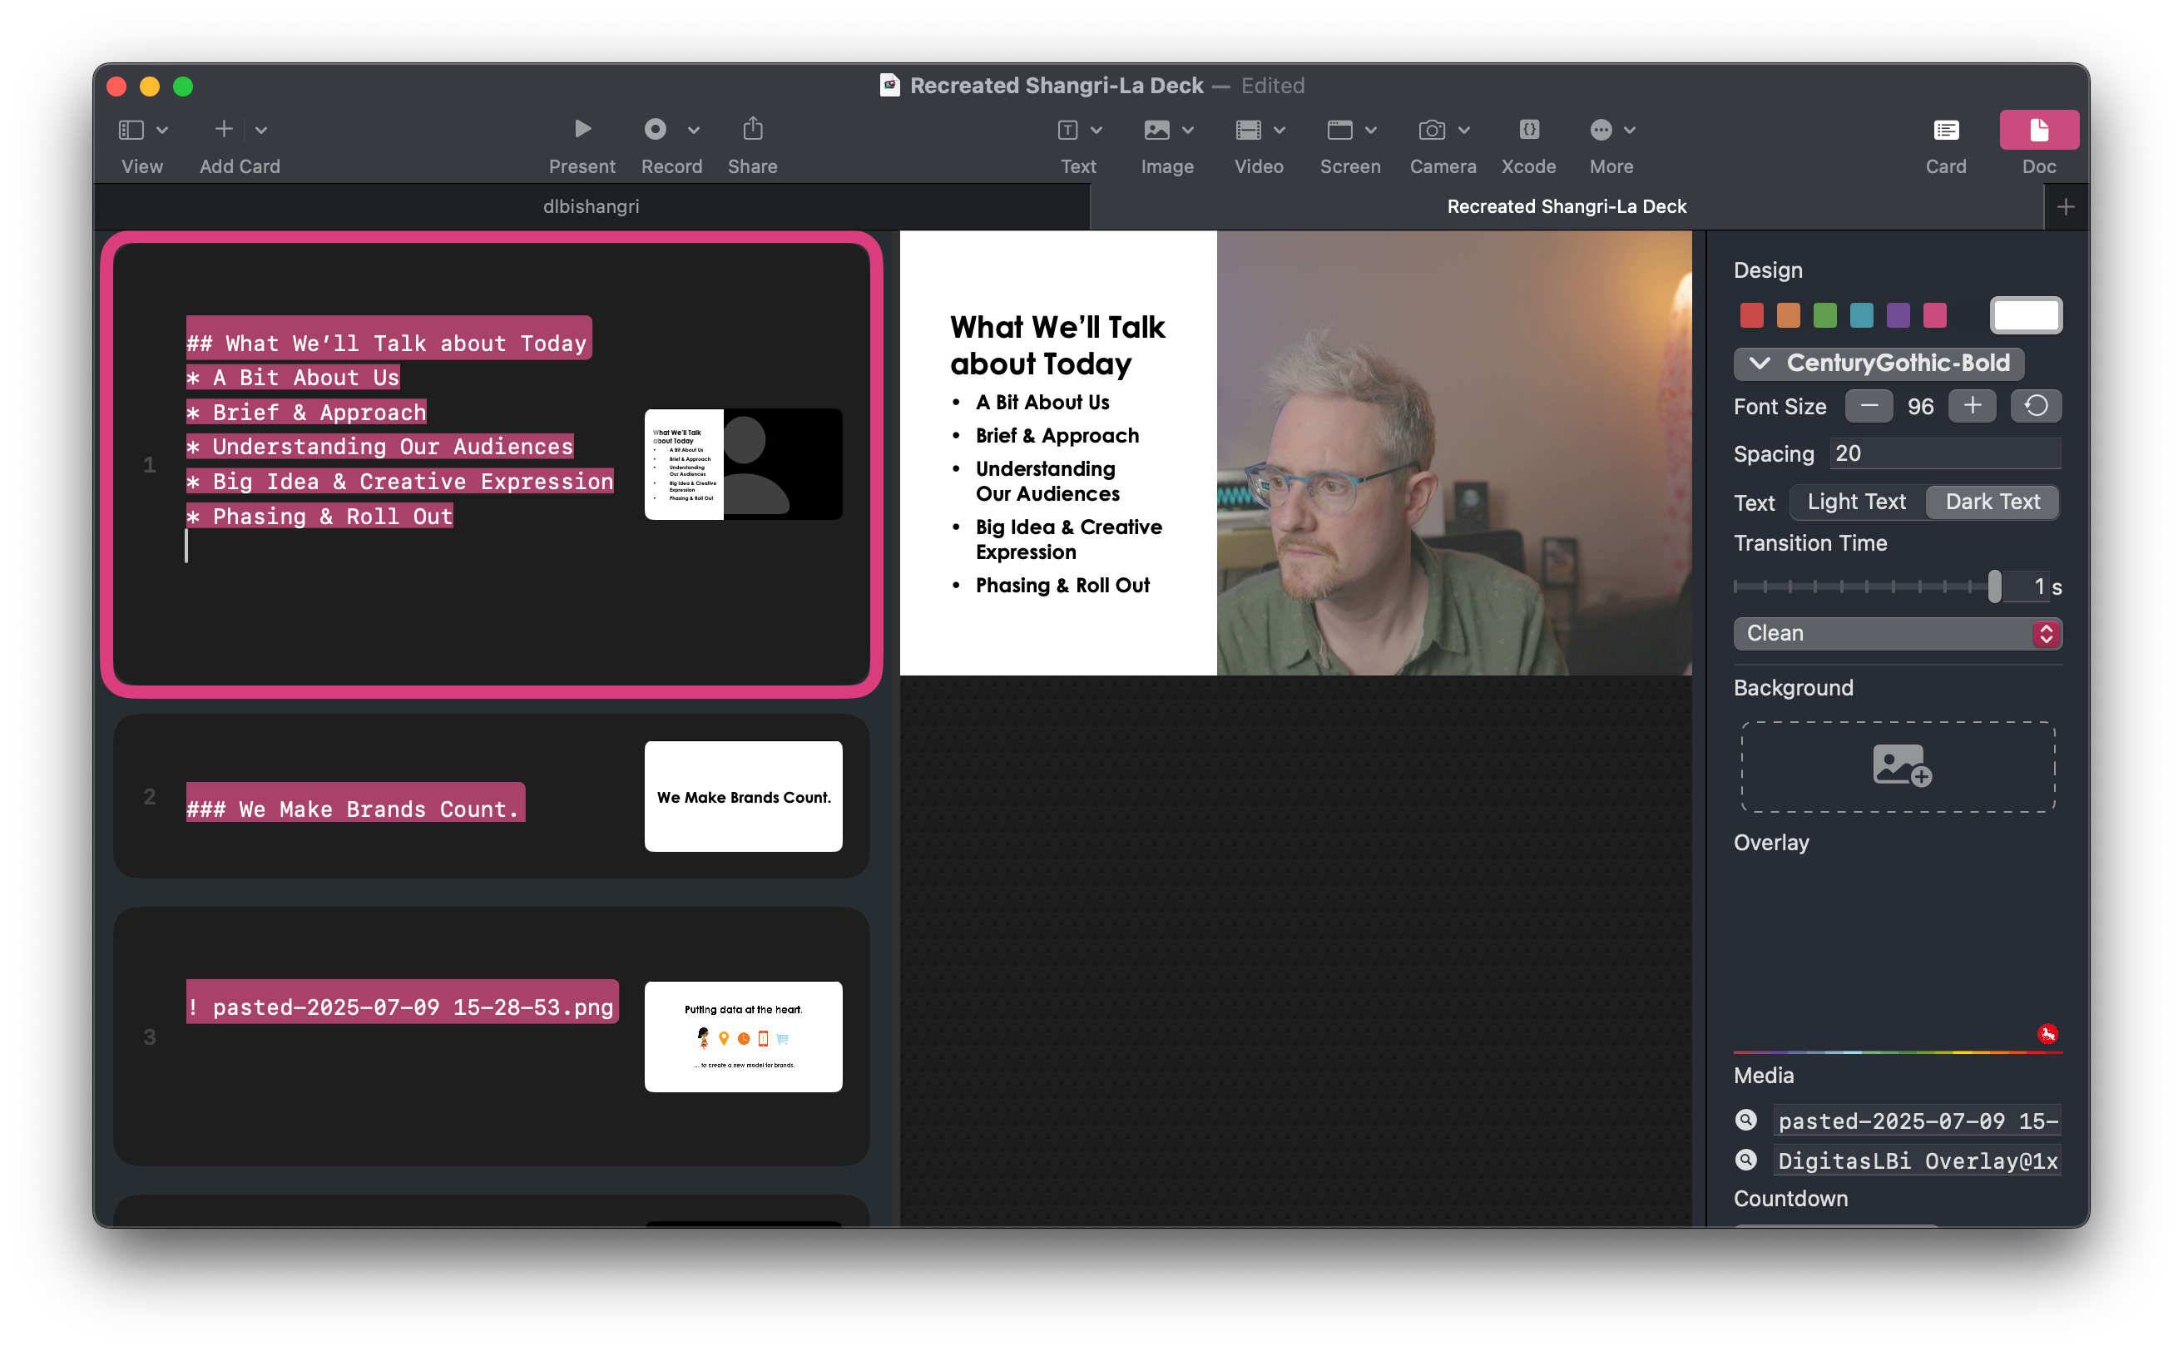Select Dark Text option
Screen dimensions: 2183x1351
pos(1992,502)
